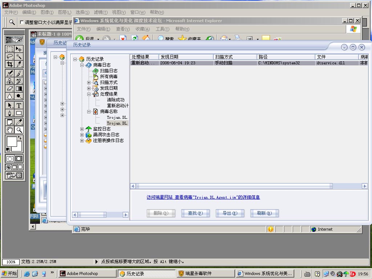Open the 滤镜(T) menu in Photoshop
Viewport: 372px width, 279px height.
[x=100, y=12]
